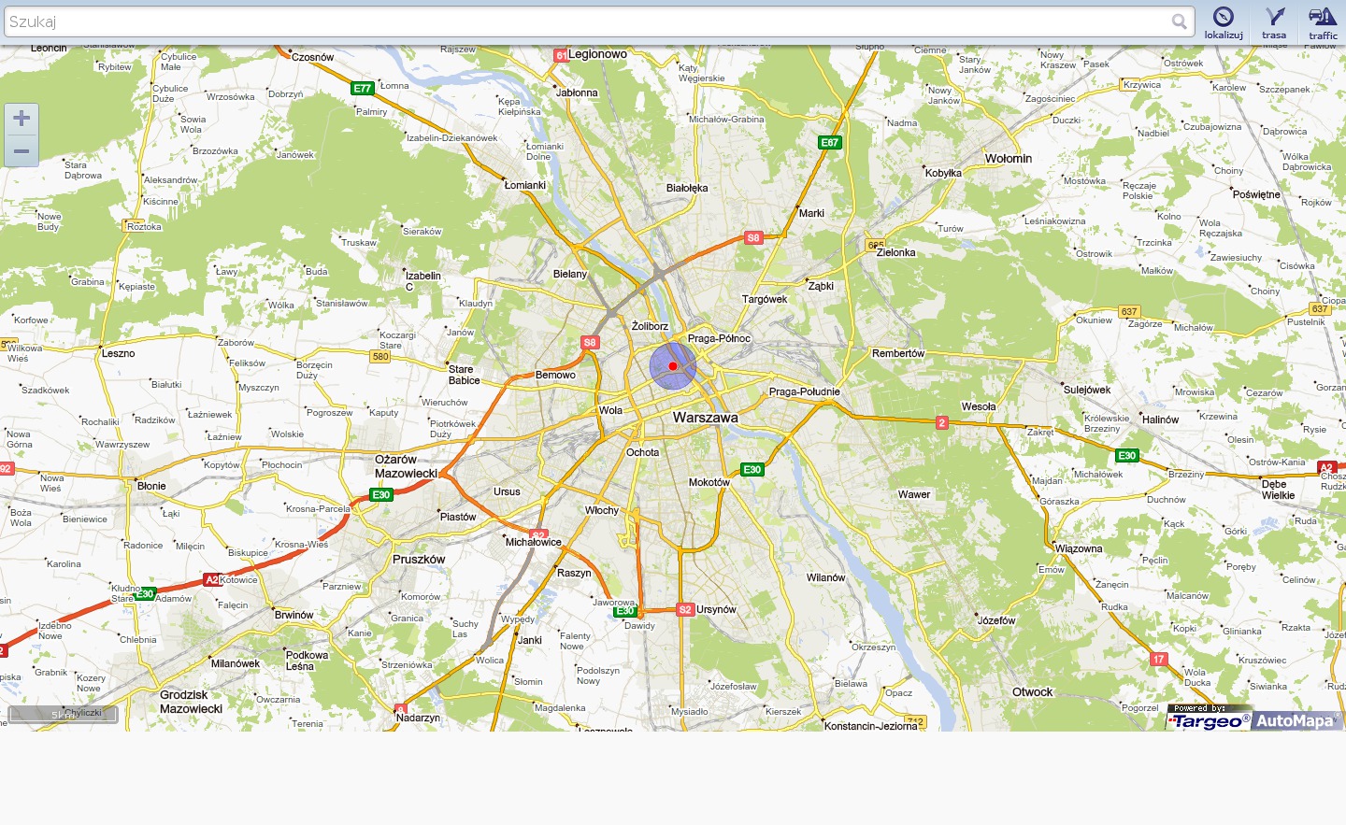Image resolution: width=1346 pixels, height=825 pixels.
Task: Open the Targeo logo link
Action: [x=1210, y=721]
